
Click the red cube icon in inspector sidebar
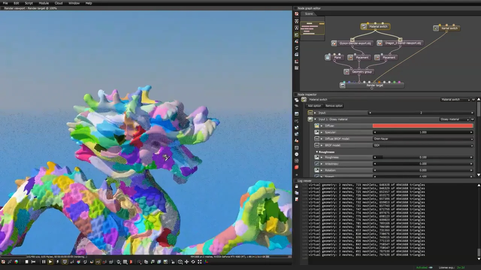click(x=296, y=167)
